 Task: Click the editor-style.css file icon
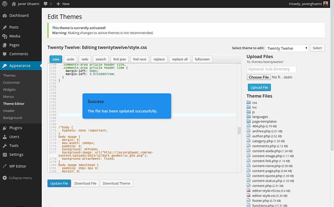coord(248,195)
